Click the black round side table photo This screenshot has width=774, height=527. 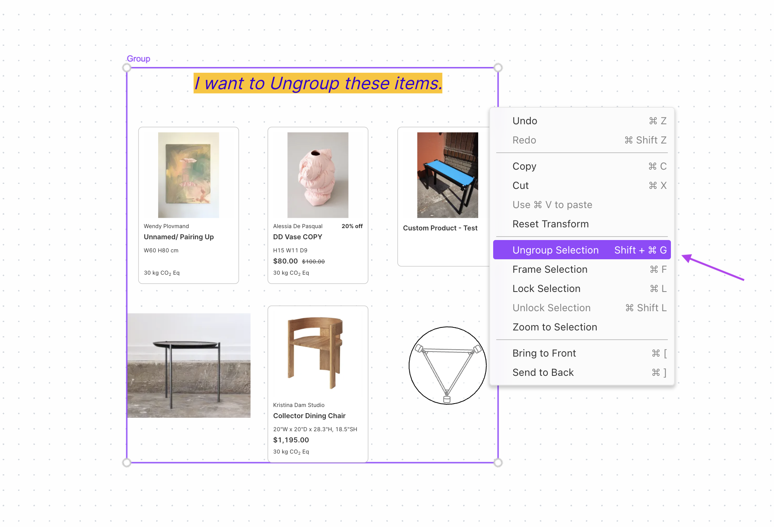(x=189, y=365)
